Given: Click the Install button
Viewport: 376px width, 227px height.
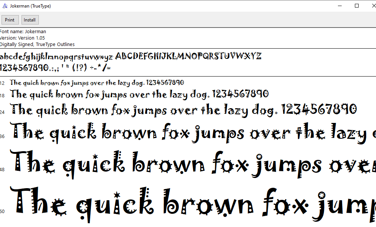Looking at the screenshot, I should [x=30, y=20].
